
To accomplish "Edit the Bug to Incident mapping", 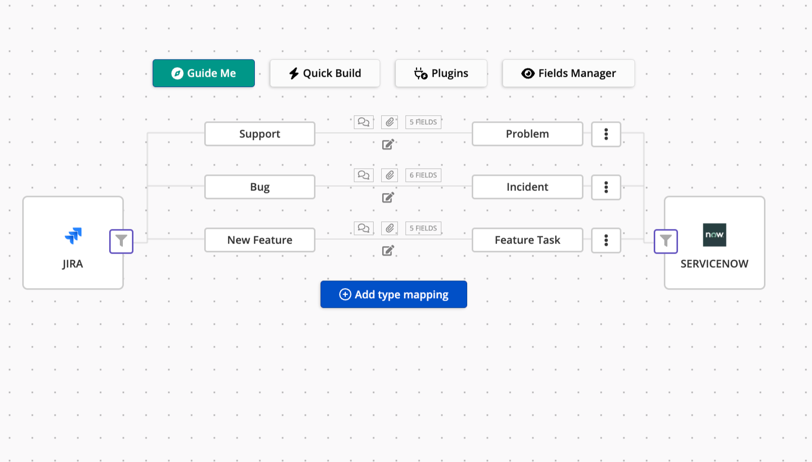I will tap(388, 198).
